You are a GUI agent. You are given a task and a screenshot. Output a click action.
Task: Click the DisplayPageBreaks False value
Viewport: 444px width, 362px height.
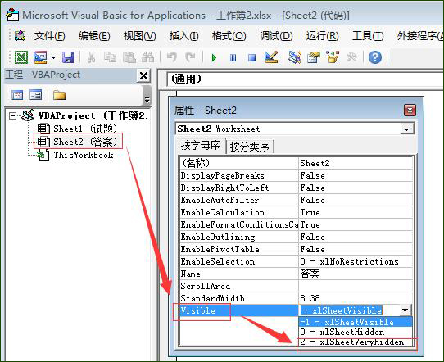(356, 175)
